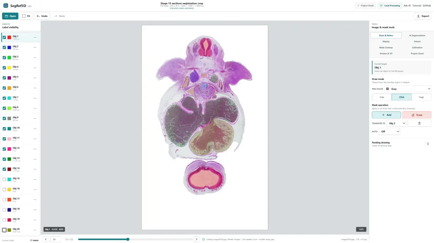The width and height of the screenshot is (434, 243).
Task: Go to next slice arrow
Action: pyautogui.click(x=196, y=239)
